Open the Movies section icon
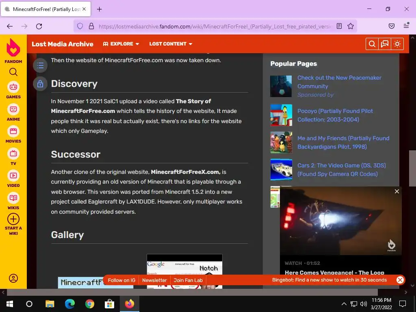This screenshot has height=312, width=416. 13,131
